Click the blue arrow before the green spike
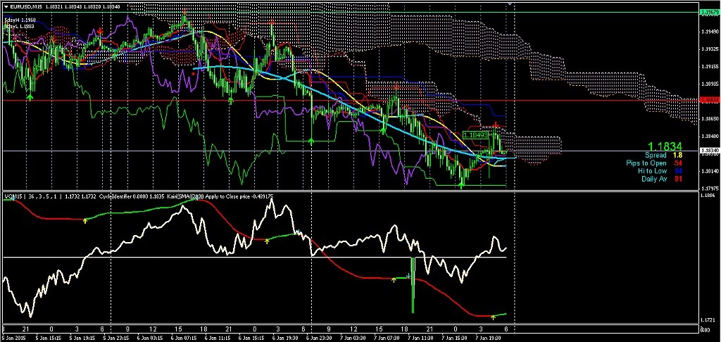 (x=408, y=277)
